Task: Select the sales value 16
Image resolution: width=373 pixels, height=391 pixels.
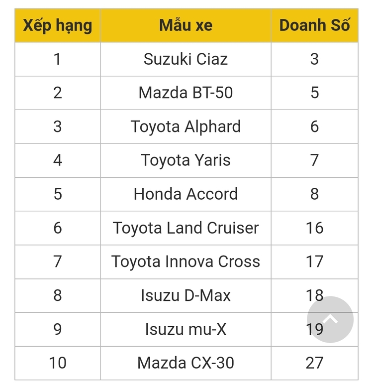Action: (315, 228)
